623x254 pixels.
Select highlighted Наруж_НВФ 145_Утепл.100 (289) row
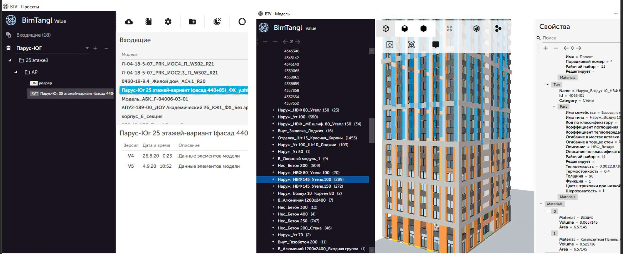point(312,179)
